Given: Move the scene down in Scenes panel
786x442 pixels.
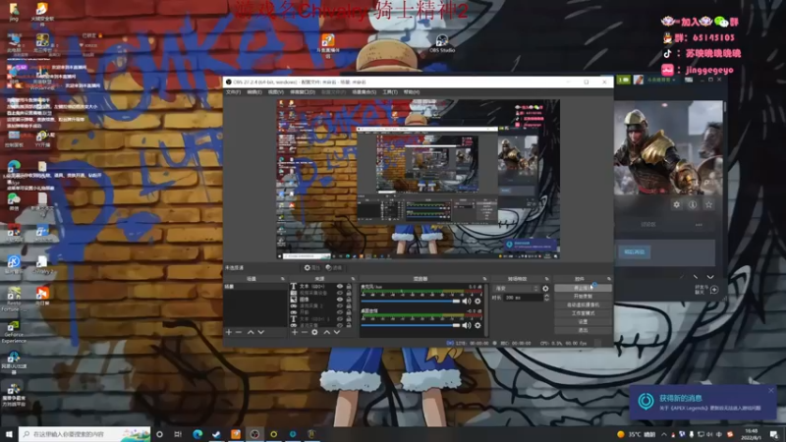Looking at the screenshot, I should tap(261, 332).
